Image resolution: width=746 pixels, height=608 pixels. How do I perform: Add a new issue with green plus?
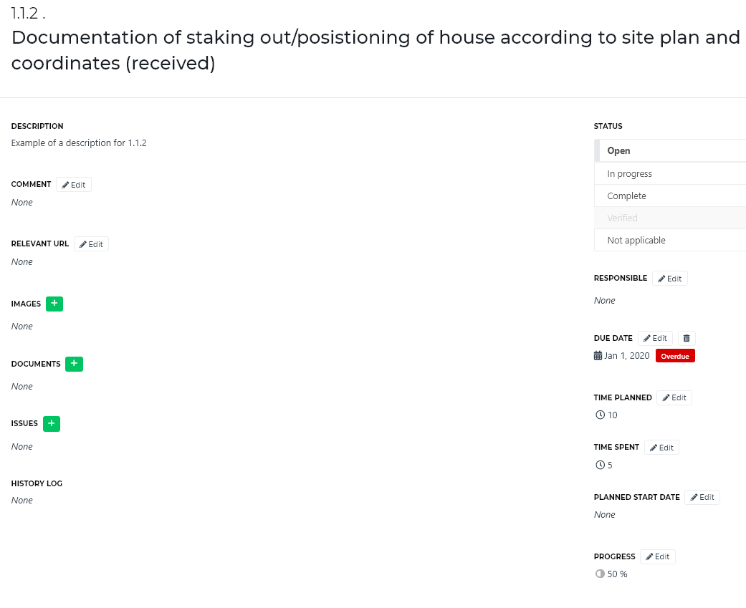tap(52, 423)
